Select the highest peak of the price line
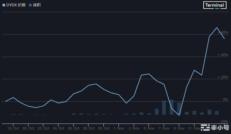 point(217,28)
